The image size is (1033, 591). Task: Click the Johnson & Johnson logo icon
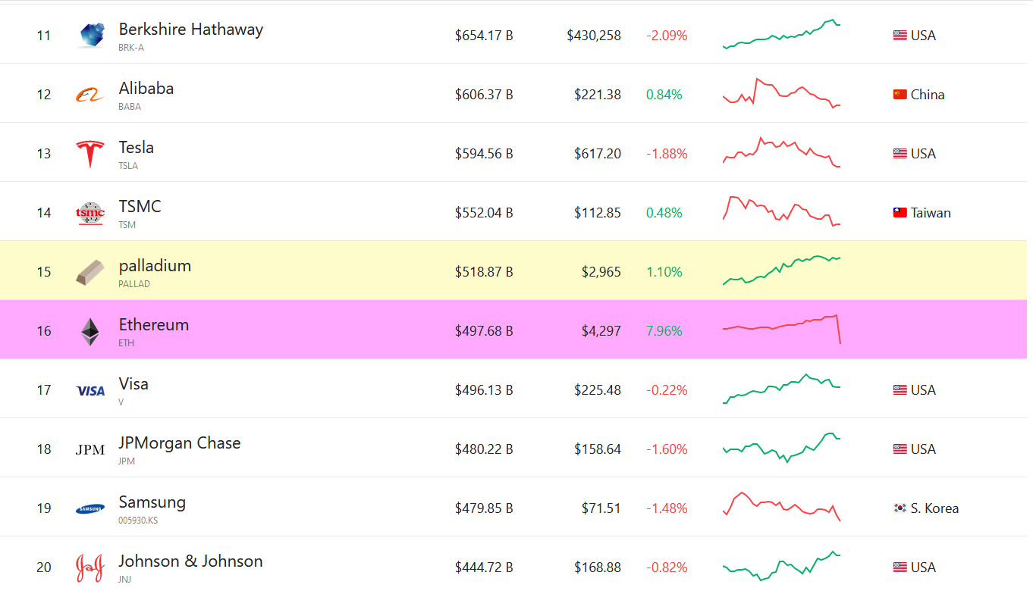pos(90,568)
